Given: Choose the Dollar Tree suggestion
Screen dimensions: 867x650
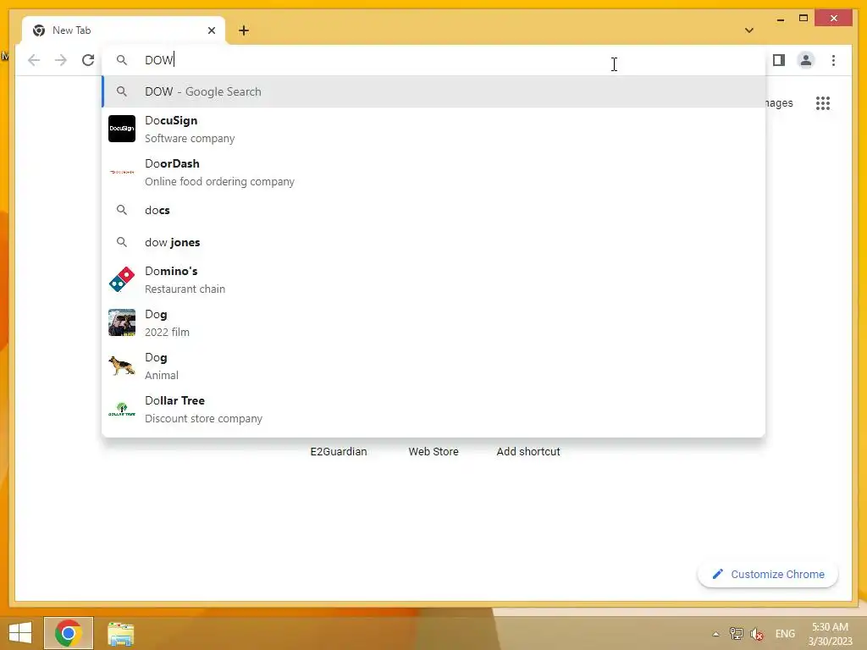Looking at the screenshot, I should tap(433, 409).
